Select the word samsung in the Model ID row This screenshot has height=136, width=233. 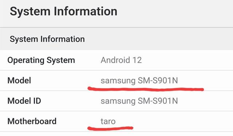coord(118,101)
